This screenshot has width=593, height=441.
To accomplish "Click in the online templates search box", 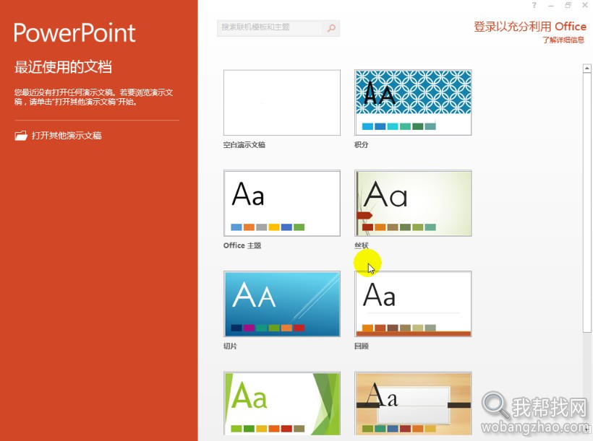I will pyautogui.click(x=270, y=28).
